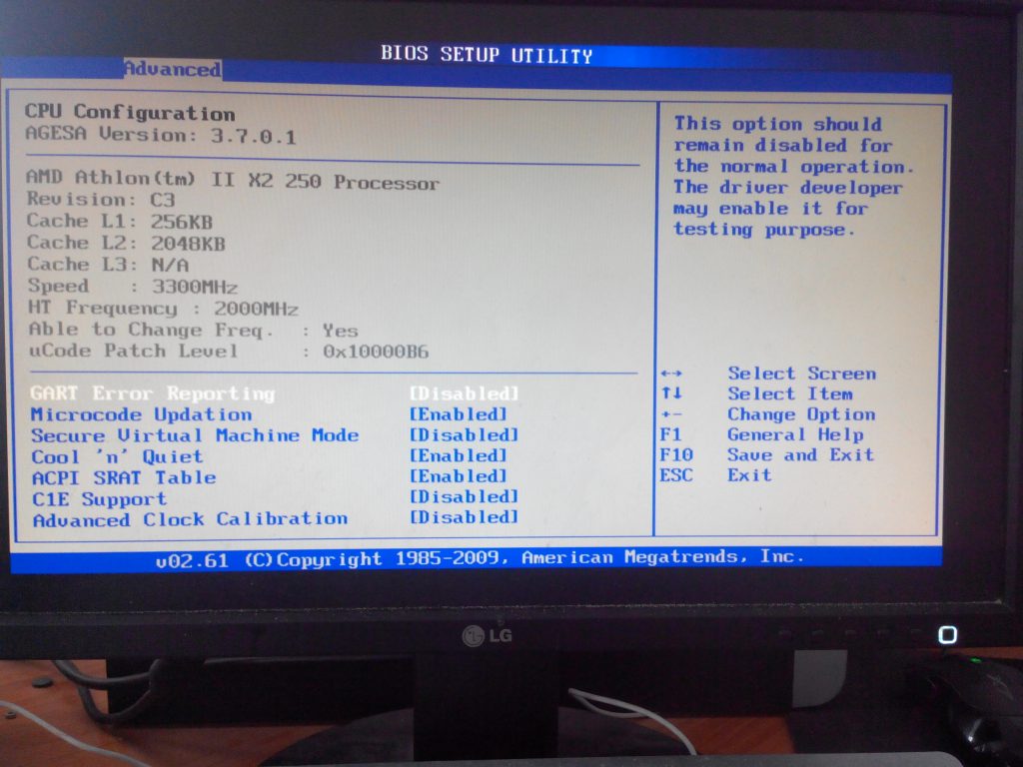This screenshot has height=767, width=1023.
Task: Click the help text about driver testing
Action: 794,177
